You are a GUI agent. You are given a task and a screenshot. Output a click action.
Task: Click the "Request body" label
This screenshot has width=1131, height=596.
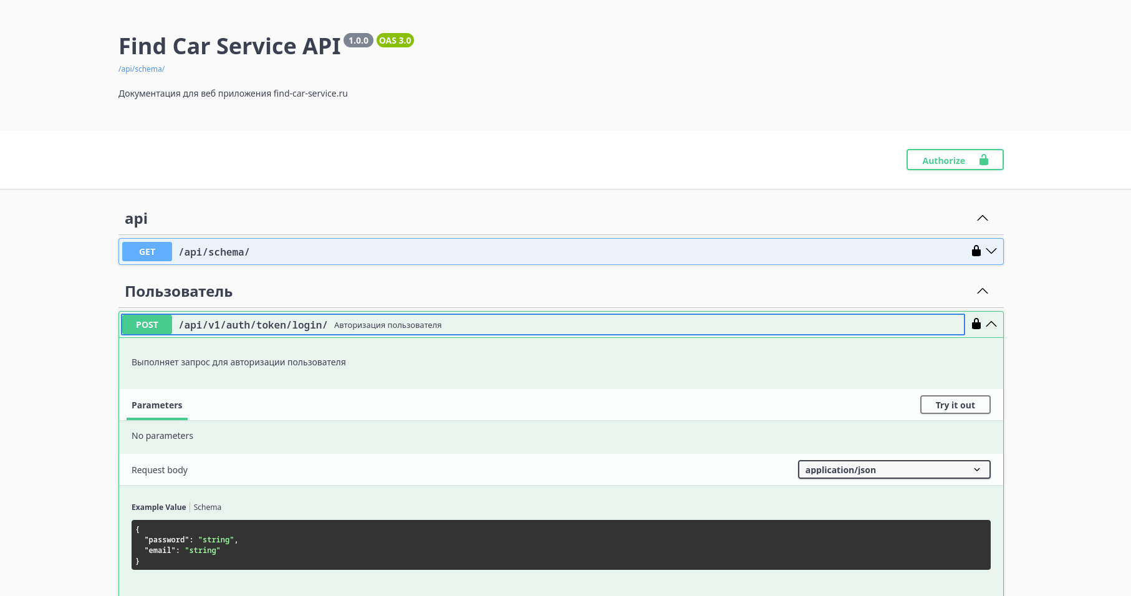pyautogui.click(x=160, y=470)
